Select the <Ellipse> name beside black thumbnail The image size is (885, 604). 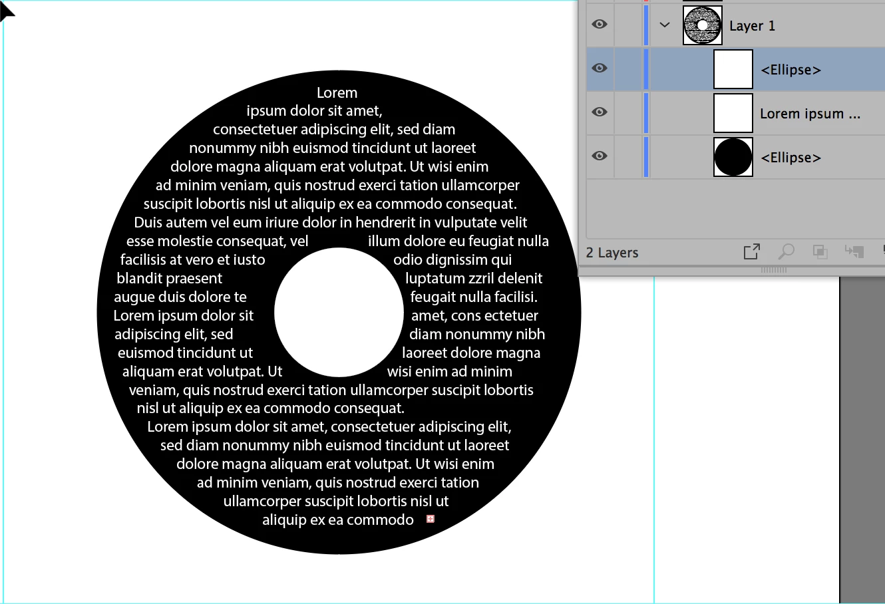[791, 158]
